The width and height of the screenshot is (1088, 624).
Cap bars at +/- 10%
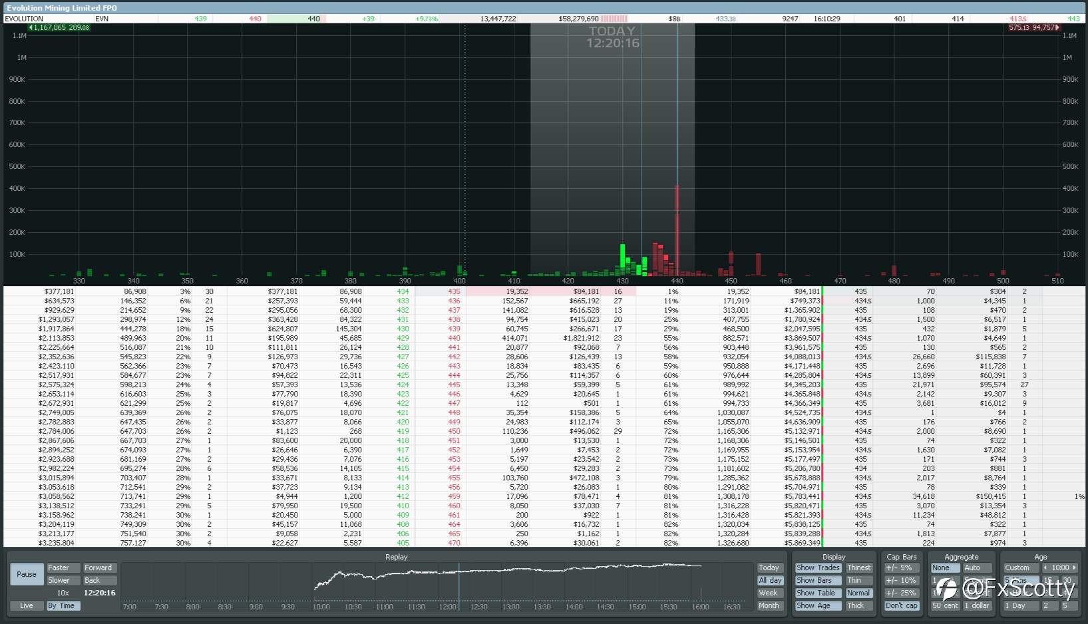(902, 581)
